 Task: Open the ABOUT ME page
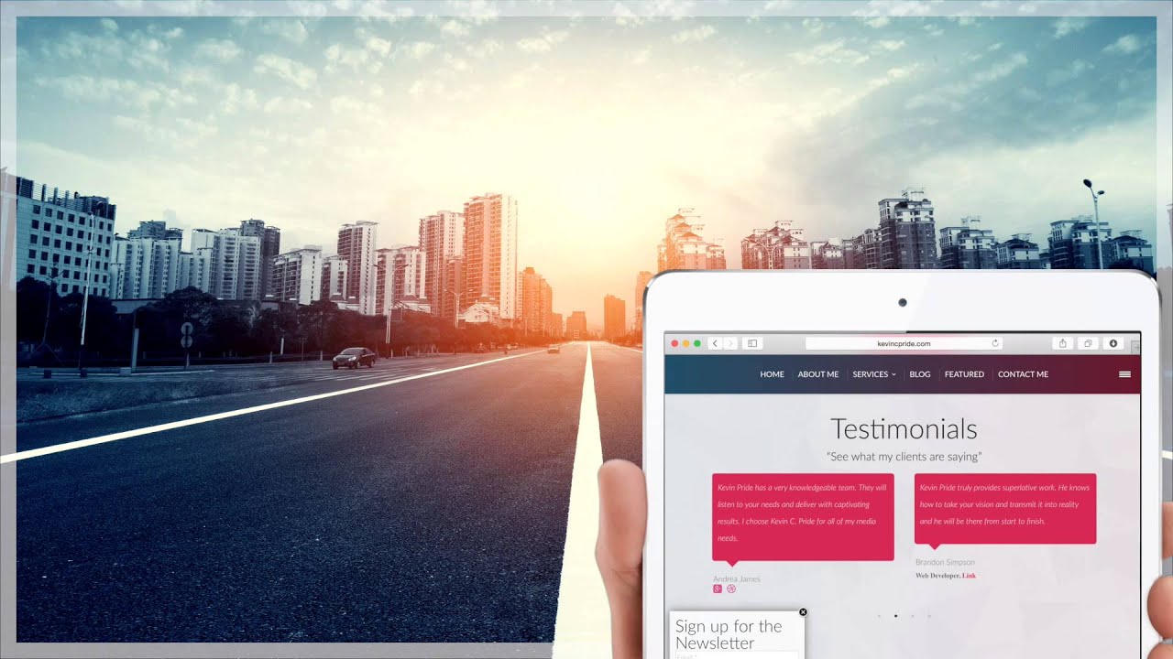pos(818,374)
